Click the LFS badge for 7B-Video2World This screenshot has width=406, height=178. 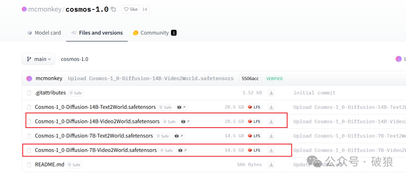(x=254, y=150)
